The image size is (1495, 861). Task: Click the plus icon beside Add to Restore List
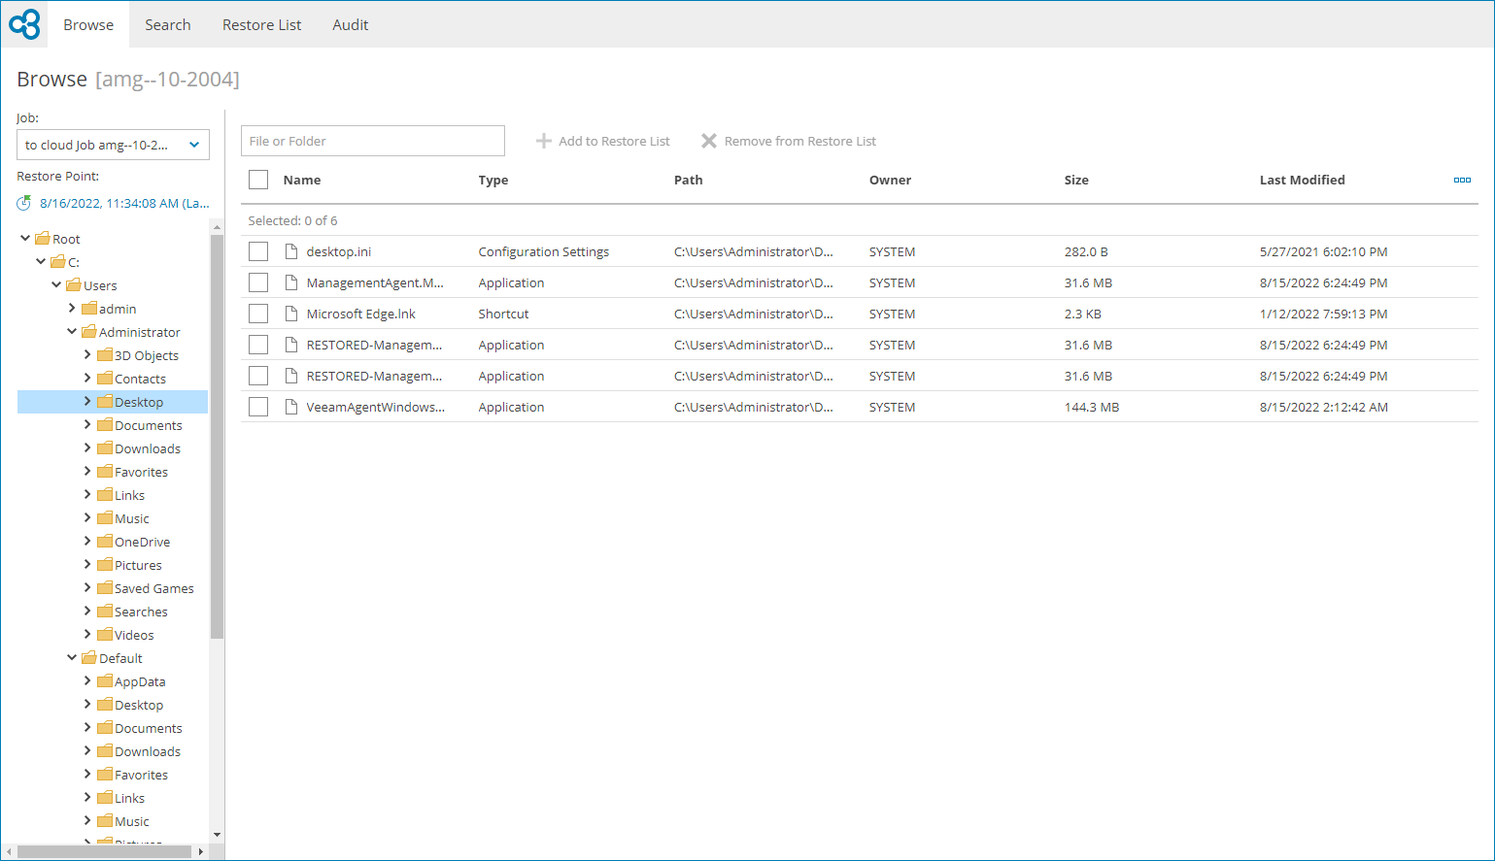(543, 141)
